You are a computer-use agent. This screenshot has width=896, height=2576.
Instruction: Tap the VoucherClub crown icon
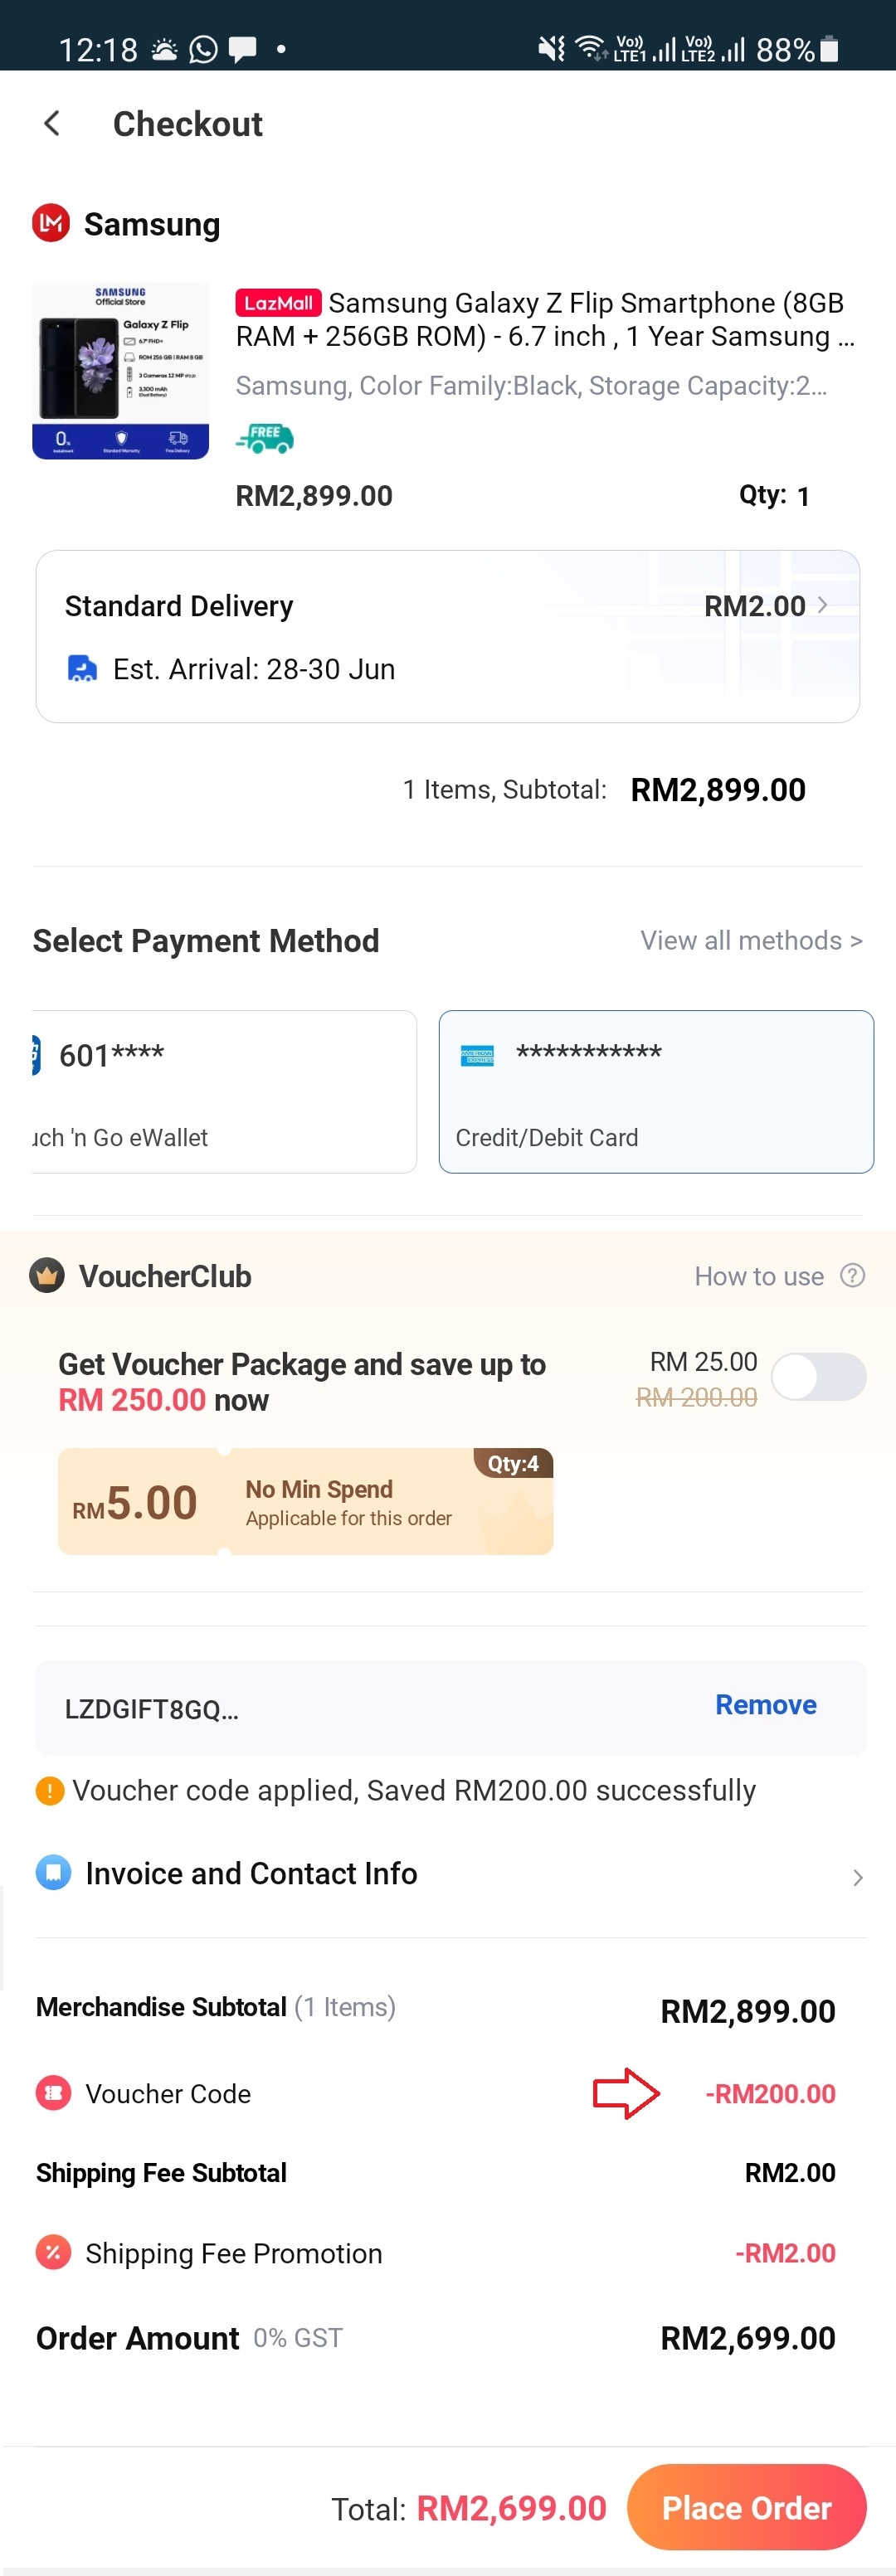pos(47,1275)
